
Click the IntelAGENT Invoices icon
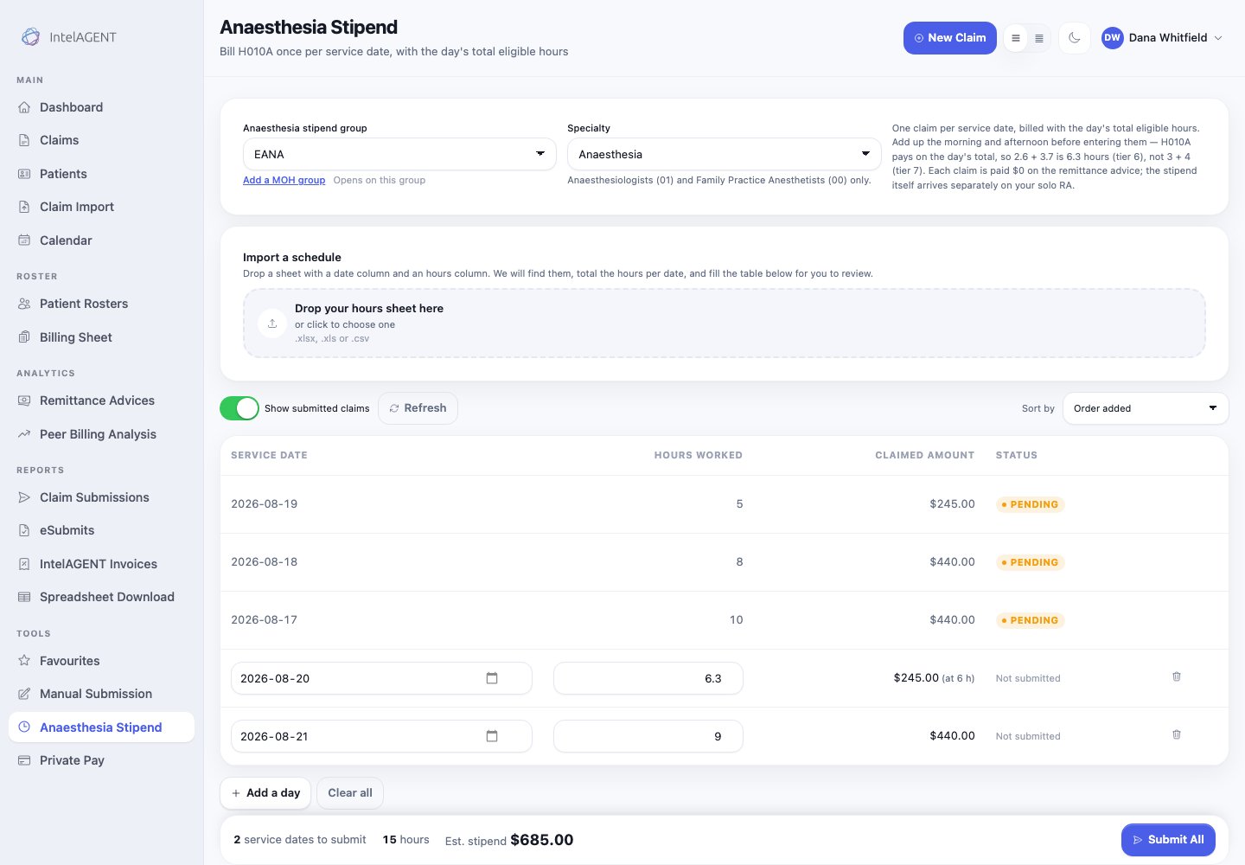[24, 564]
